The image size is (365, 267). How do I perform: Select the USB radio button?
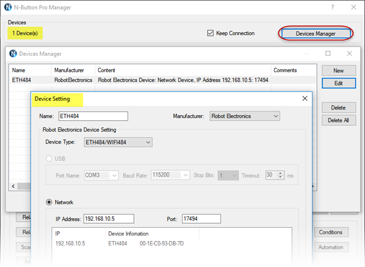pos(49,158)
